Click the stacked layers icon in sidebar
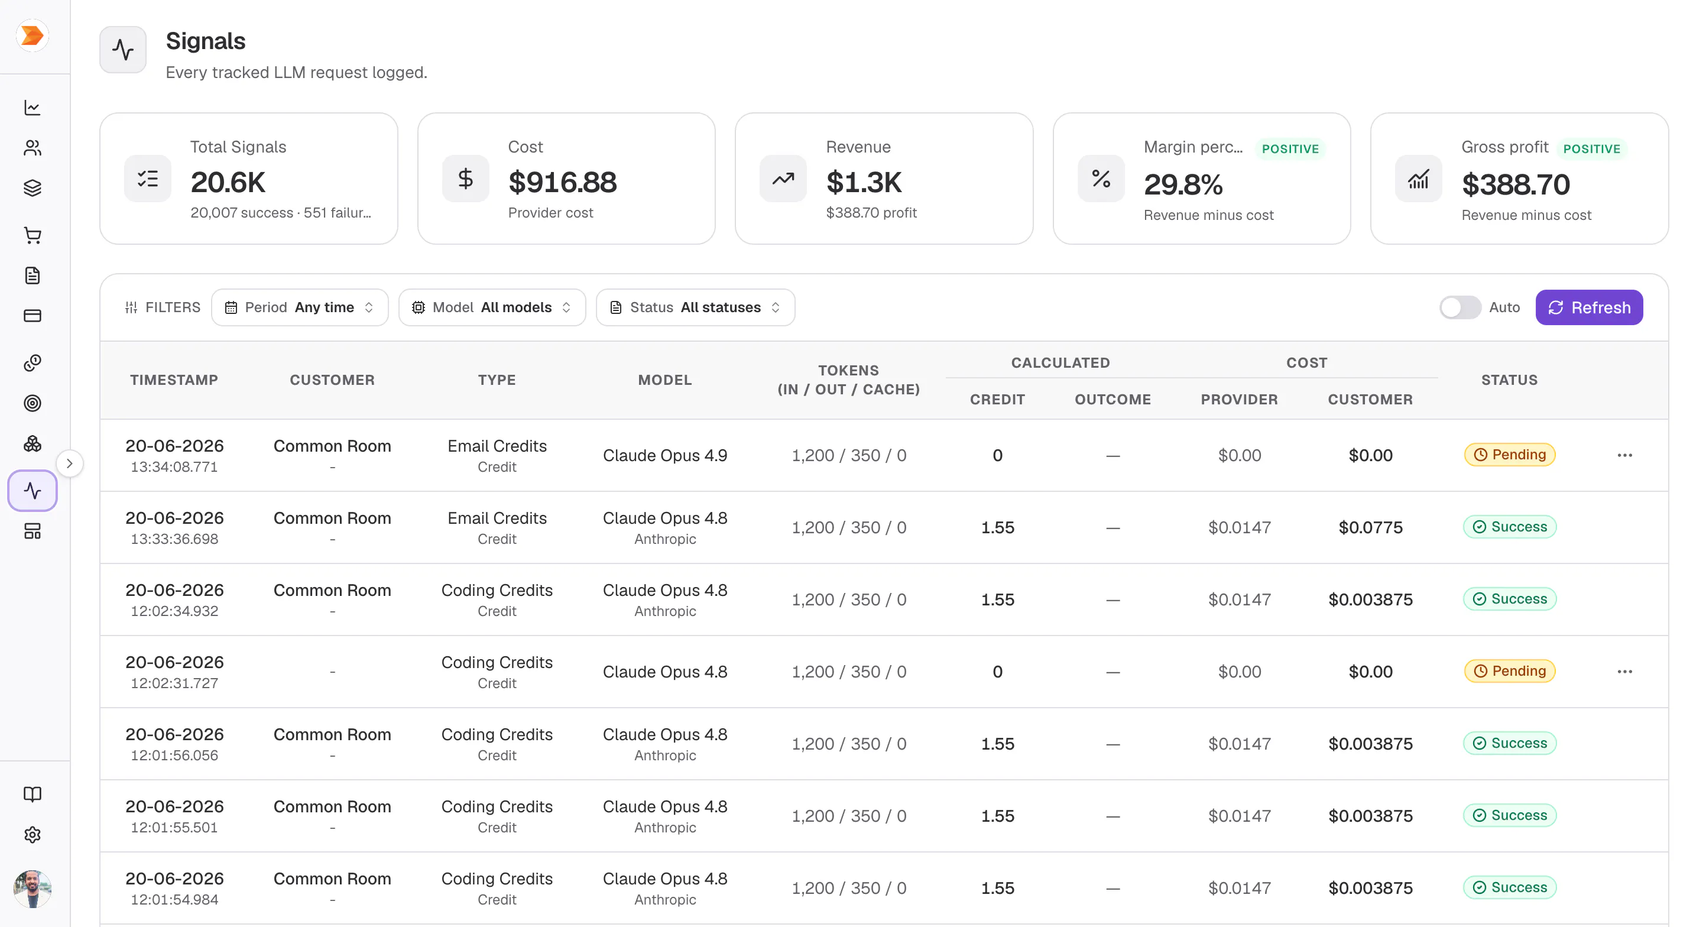Screen dimensions: 1693x927 32,188
